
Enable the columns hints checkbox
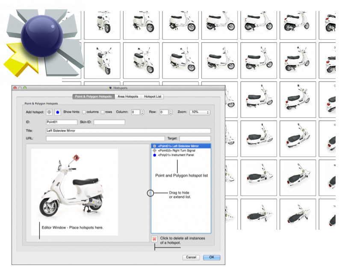84,112
